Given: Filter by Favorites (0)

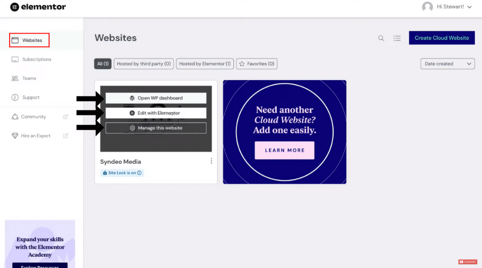Looking at the screenshot, I should (257, 64).
